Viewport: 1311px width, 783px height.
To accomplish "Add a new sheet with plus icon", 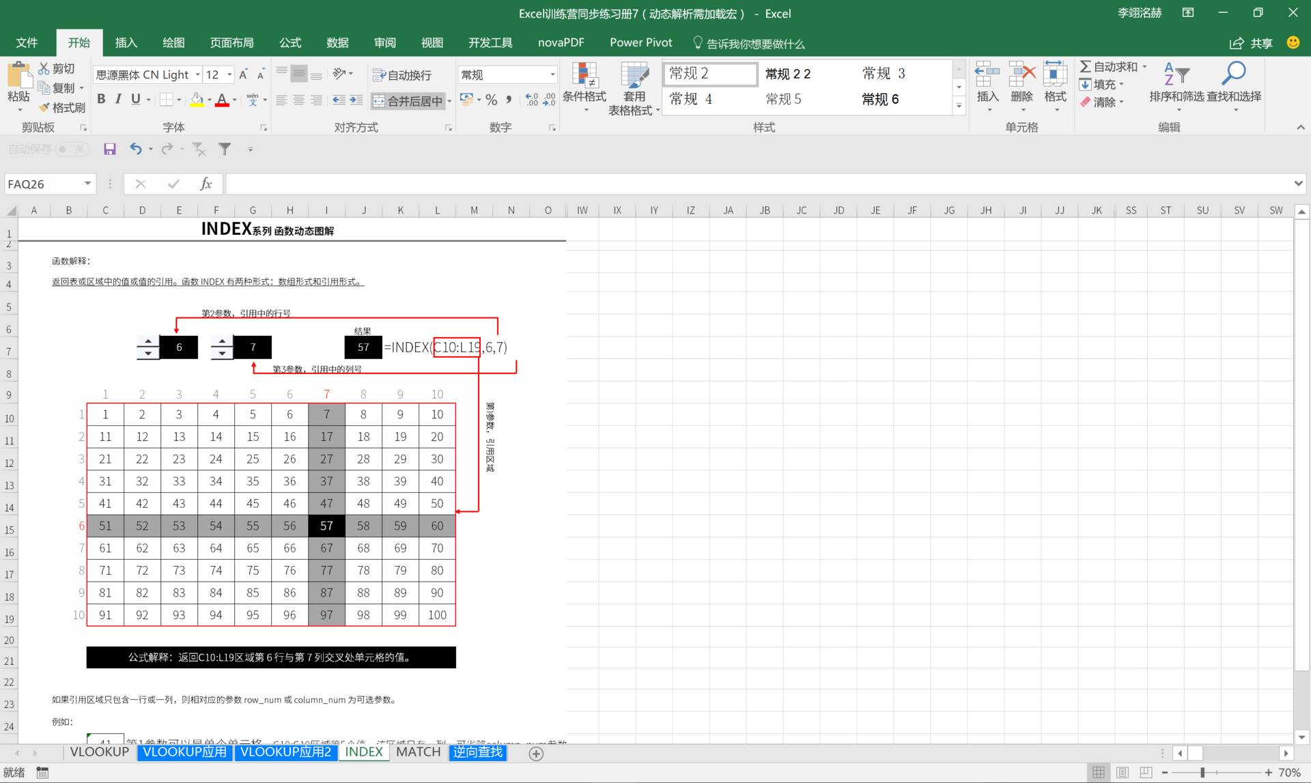I will (x=536, y=754).
